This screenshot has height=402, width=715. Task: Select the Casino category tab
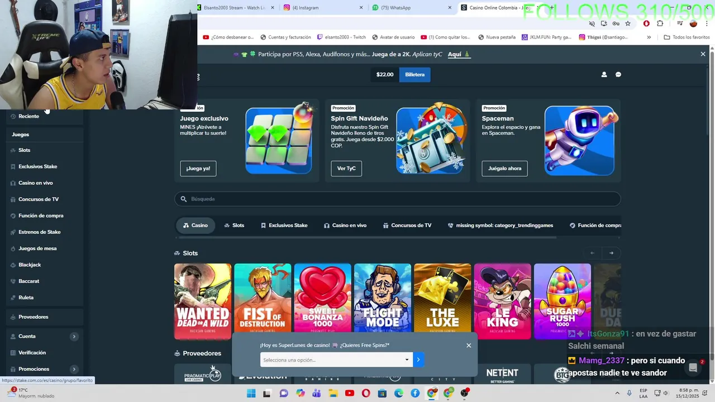pos(195,225)
